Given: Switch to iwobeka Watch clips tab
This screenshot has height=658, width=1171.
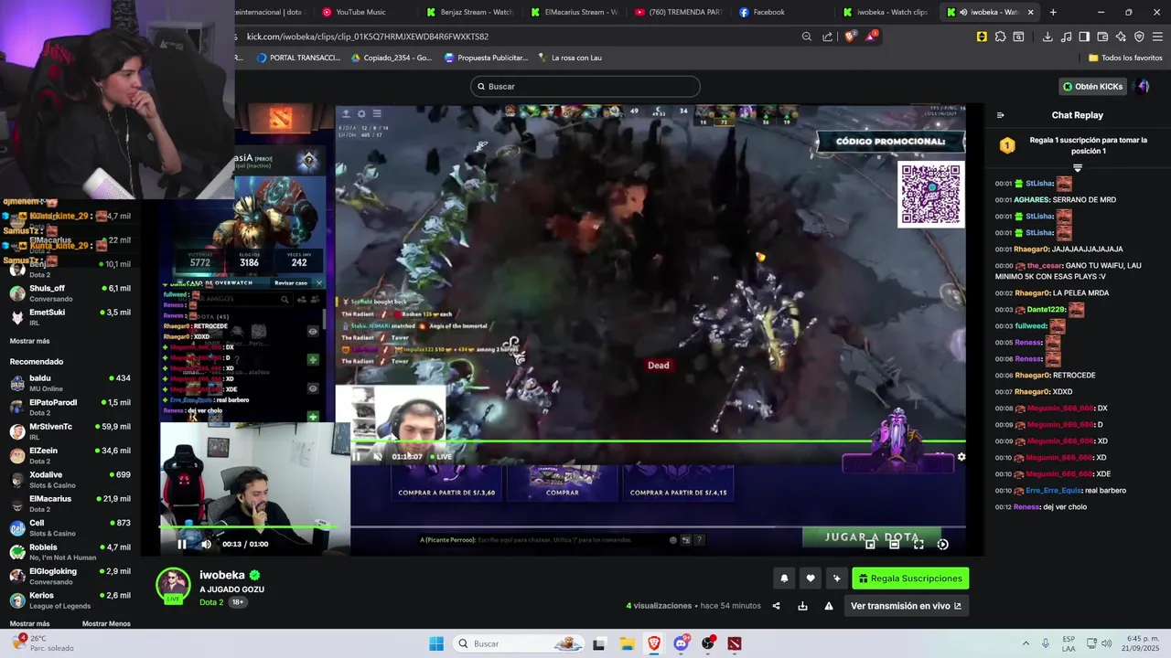Looking at the screenshot, I should 886,12.
